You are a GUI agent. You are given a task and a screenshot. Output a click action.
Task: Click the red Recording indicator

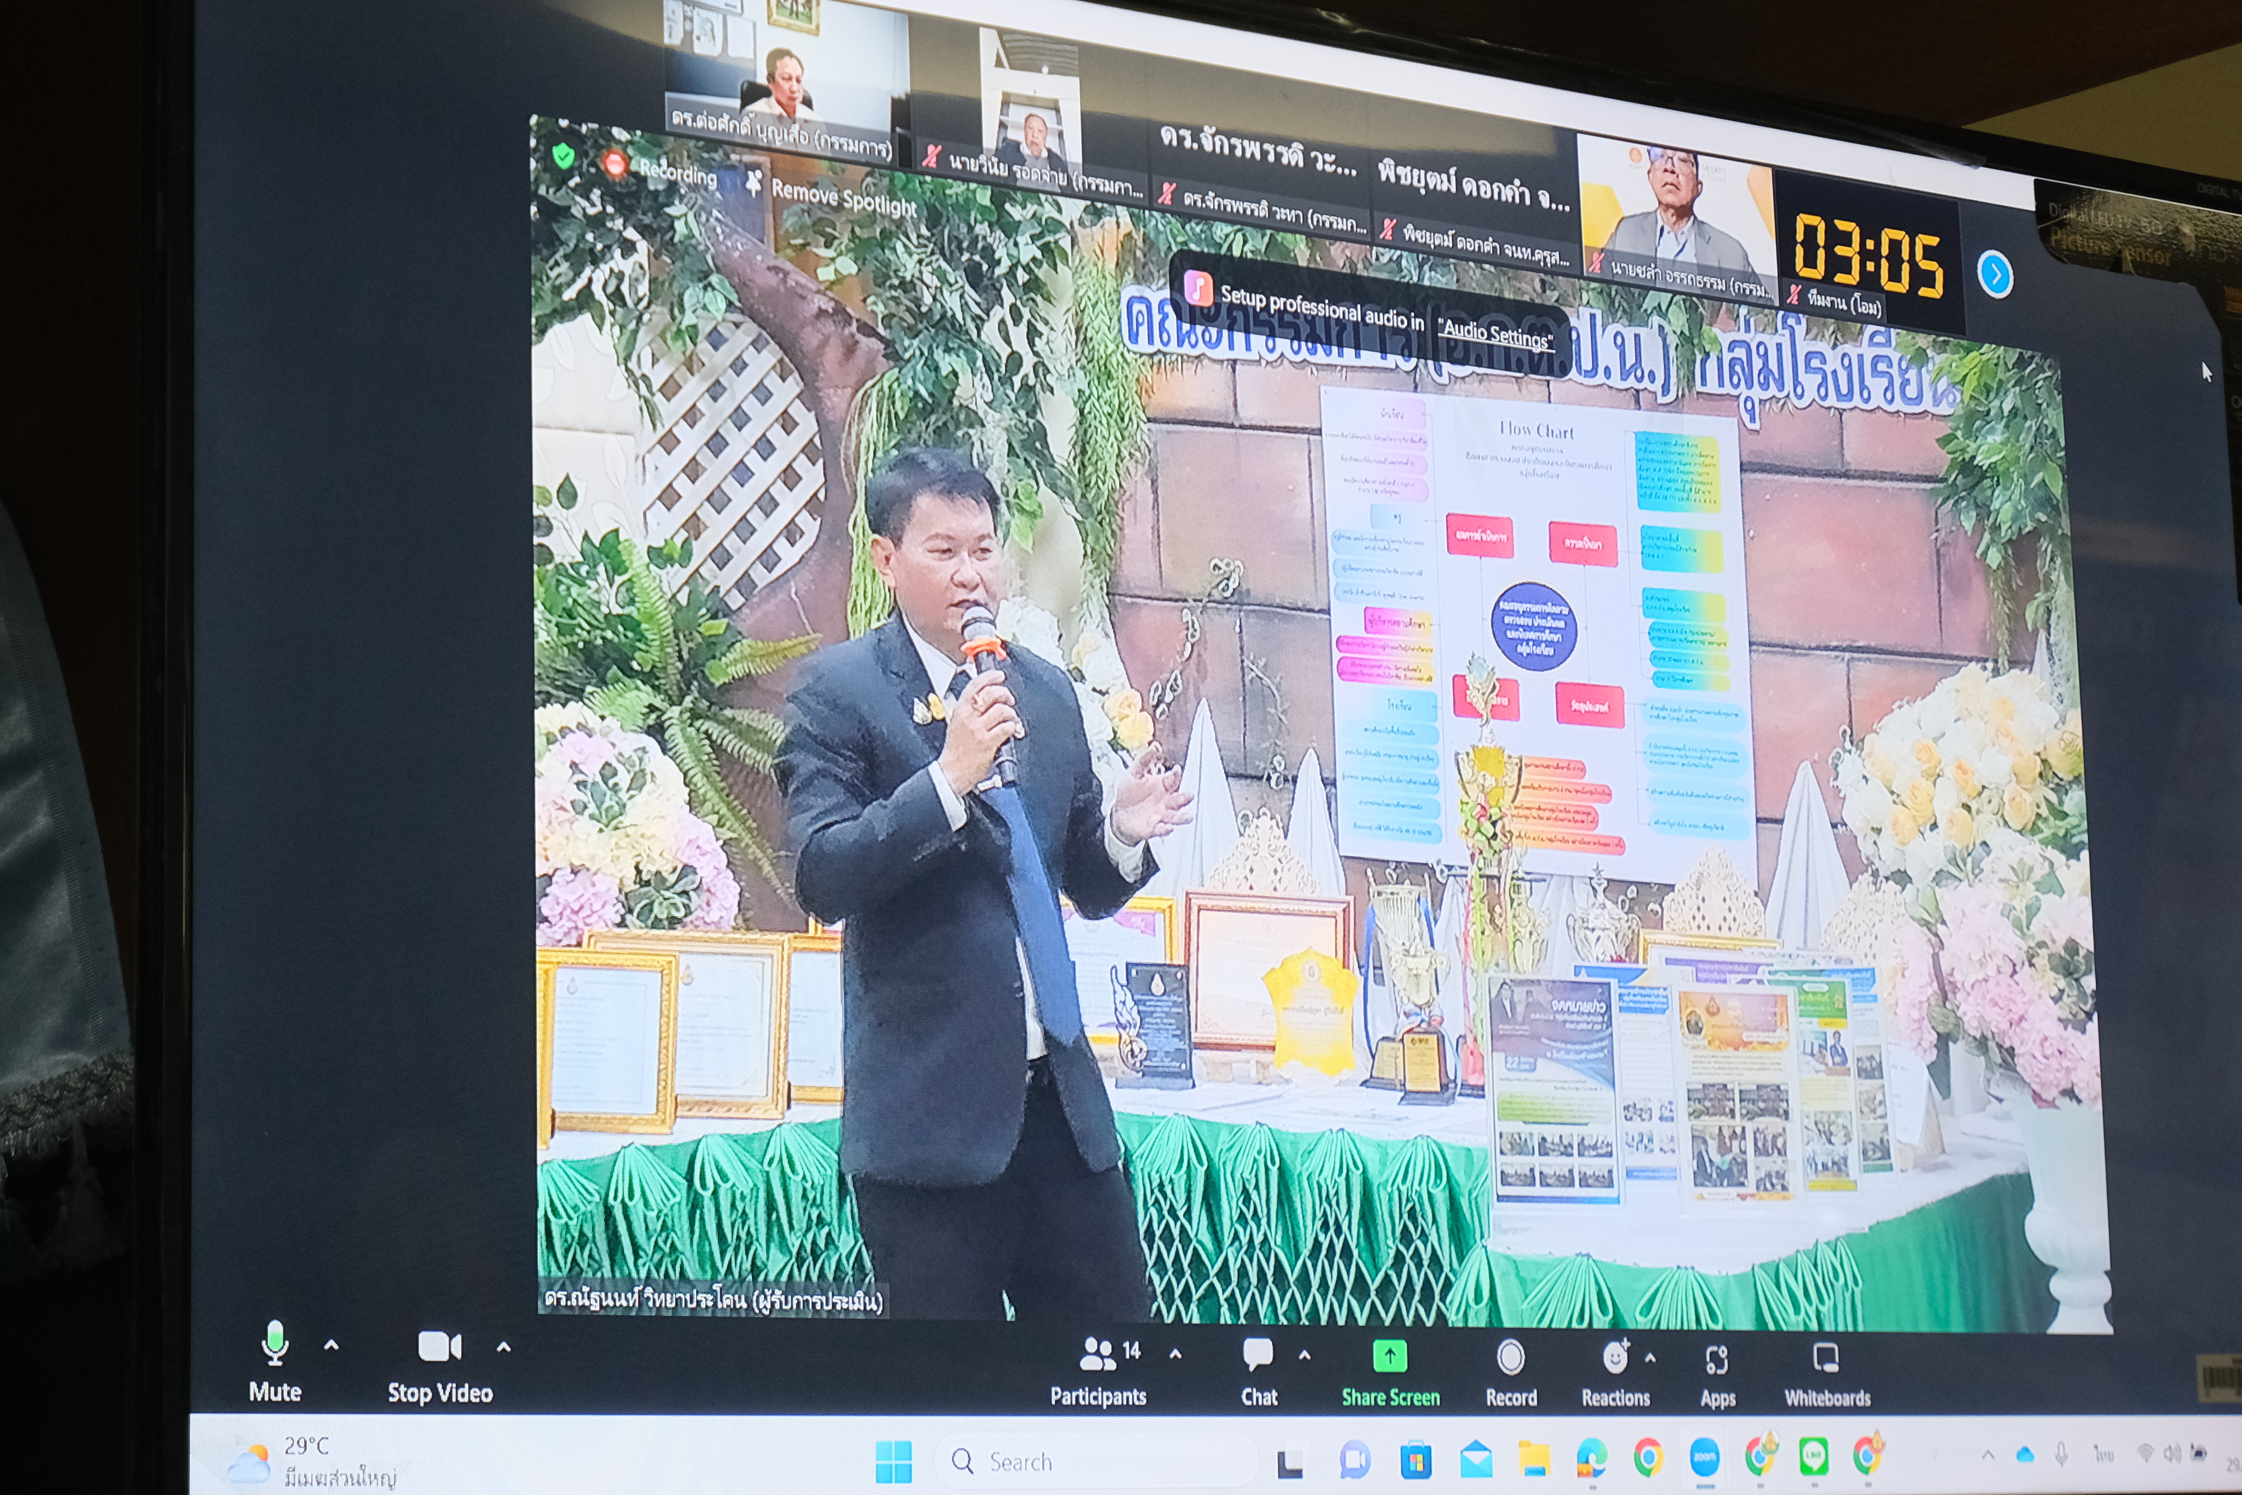pos(660,170)
